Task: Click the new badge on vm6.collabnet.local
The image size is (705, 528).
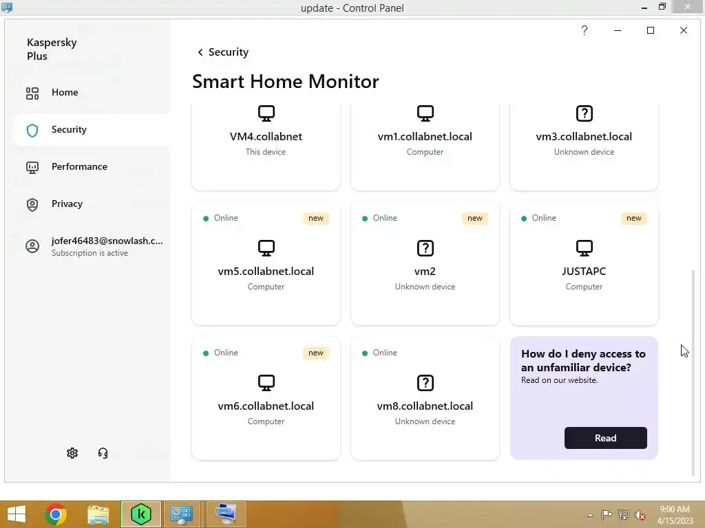Action: [x=315, y=353]
